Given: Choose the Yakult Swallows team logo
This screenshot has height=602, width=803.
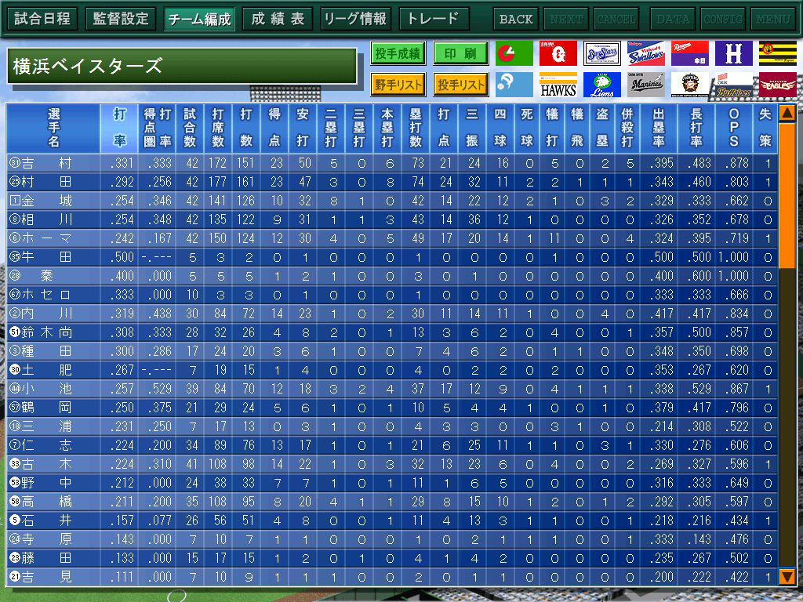Looking at the screenshot, I should pyautogui.click(x=645, y=53).
